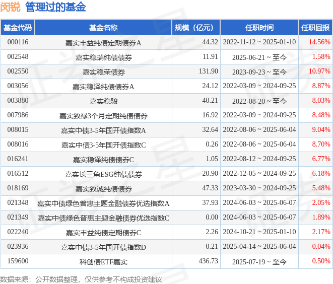Select fund code 002548
The height and width of the screenshot is (284, 333).
[18, 57]
